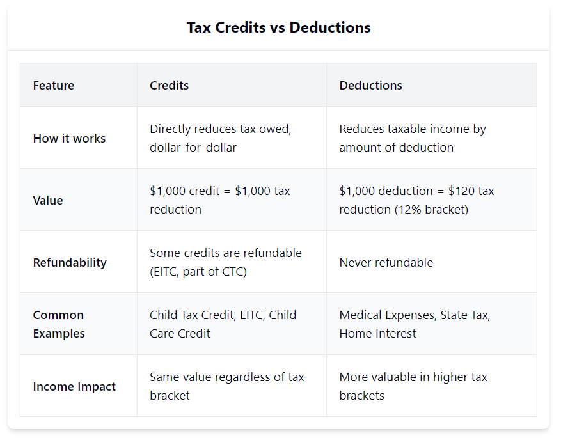The image size is (561, 438).
Task: Click "More valuable in higher tax brackets" cell
Action: [x=413, y=386]
